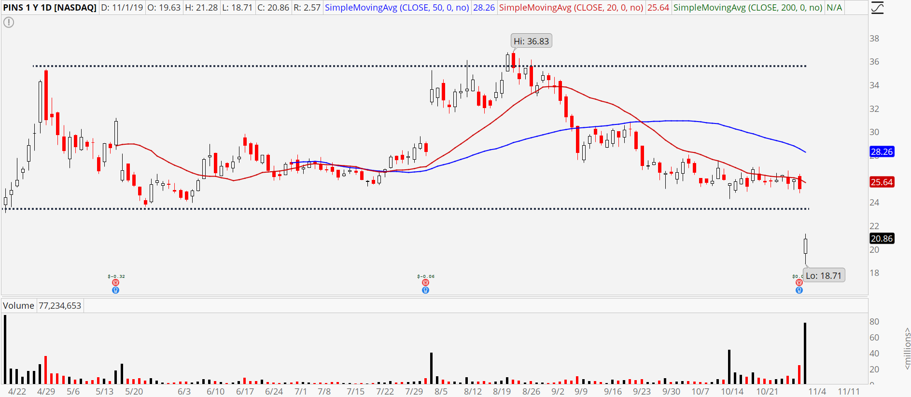
Task: Click the 9/16 date on the time axis
Action: click(613, 391)
